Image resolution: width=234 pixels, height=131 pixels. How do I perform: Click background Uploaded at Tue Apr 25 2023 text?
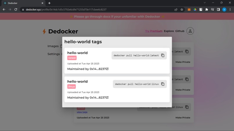coord(93,118)
